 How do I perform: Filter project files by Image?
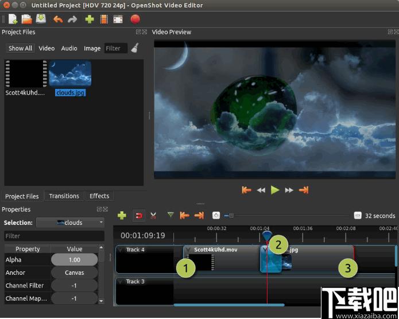pyautogui.click(x=92, y=48)
